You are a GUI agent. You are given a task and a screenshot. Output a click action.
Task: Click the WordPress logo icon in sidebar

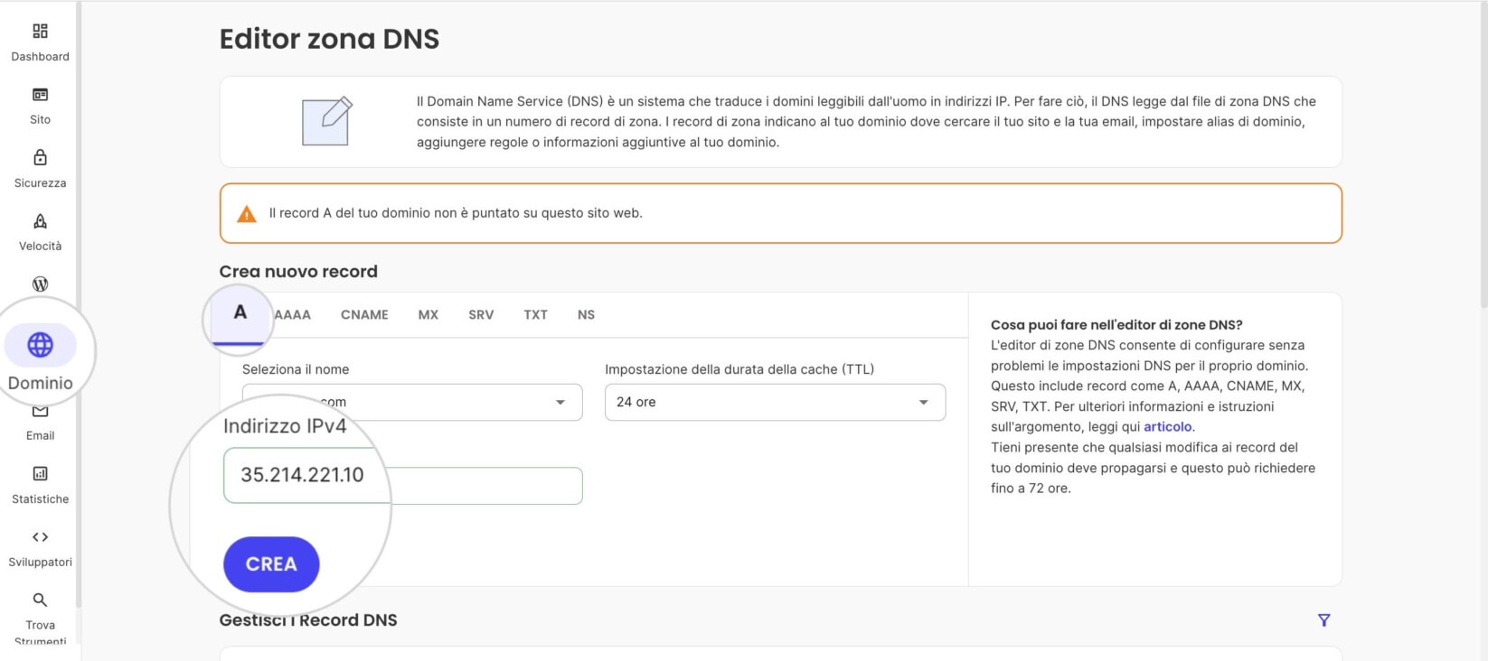(40, 284)
